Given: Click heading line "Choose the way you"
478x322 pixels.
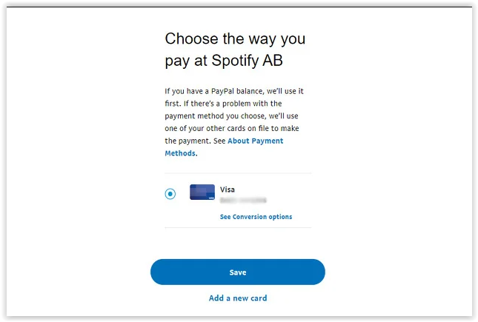Looking at the screenshot, I should [235, 39].
